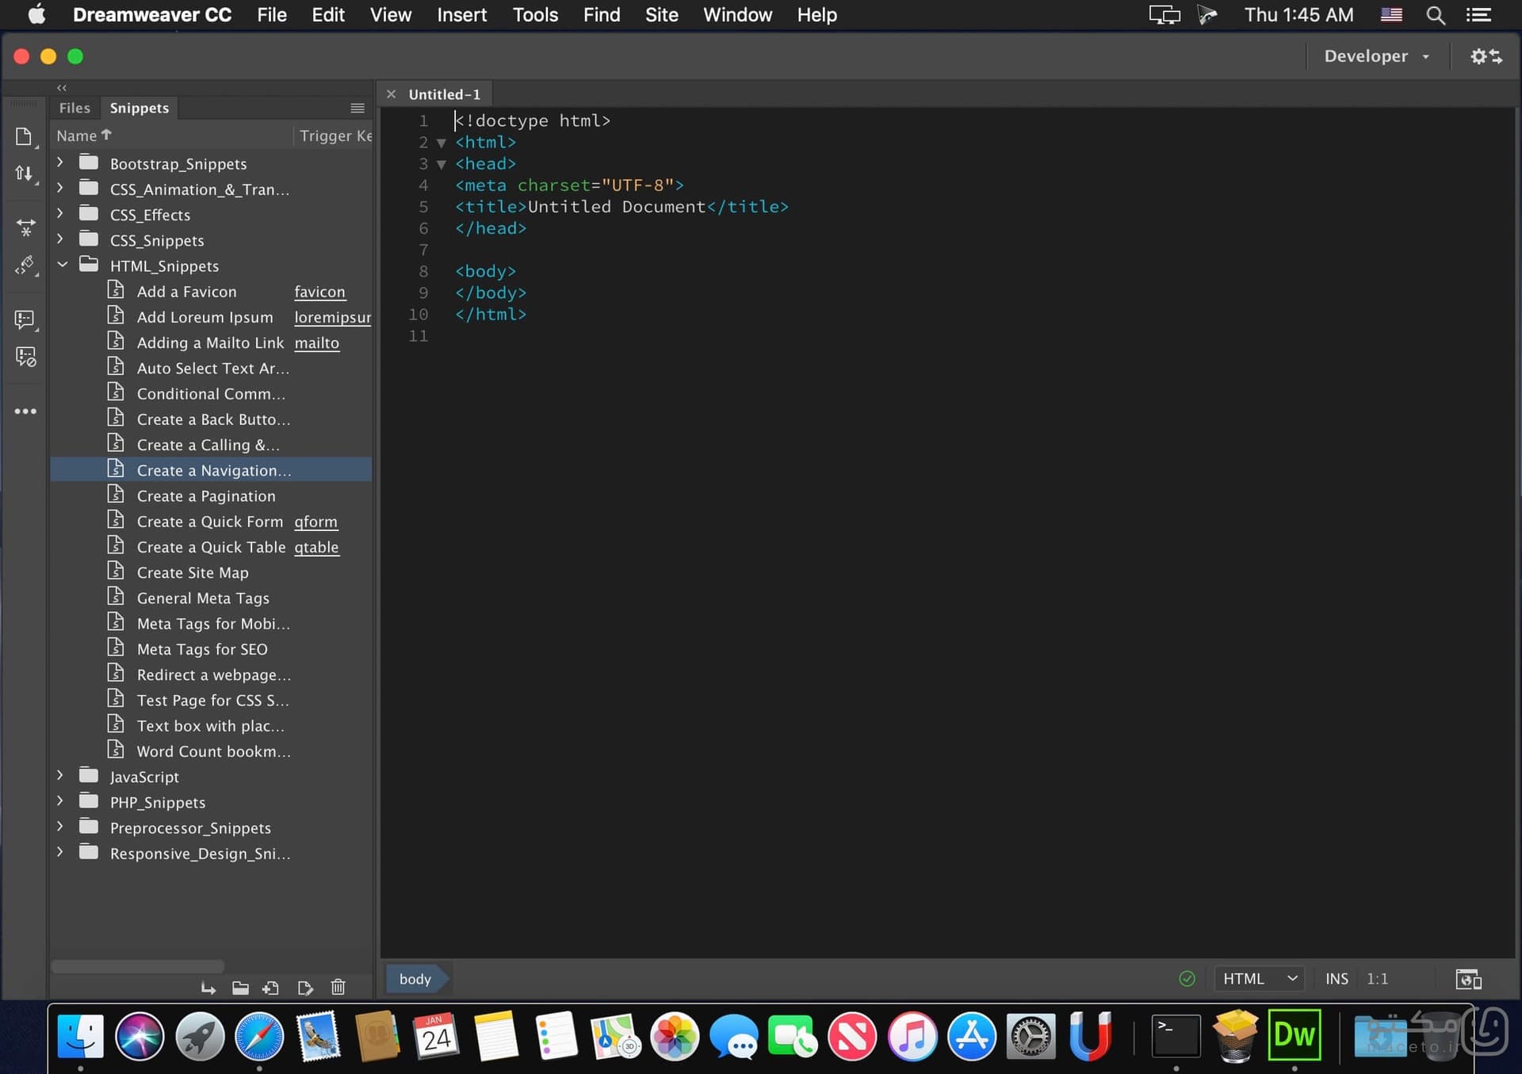Click the Insert snippet icon

point(208,988)
